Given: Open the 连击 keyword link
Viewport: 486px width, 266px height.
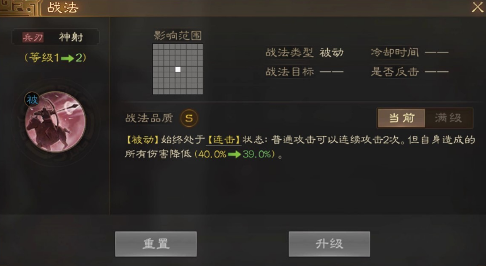Looking at the screenshot, I should pos(224,140).
